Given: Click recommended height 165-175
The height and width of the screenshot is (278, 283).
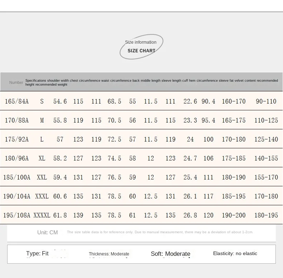Looking at the screenshot, I should tap(234, 120).
